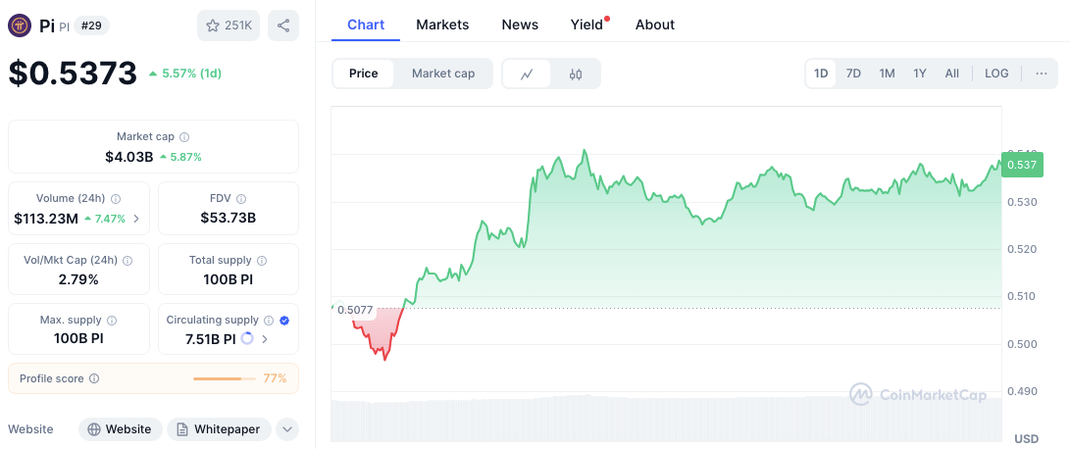The width and height of the screenshot is (1070, 449).
Task: Click the circulating supply verified badge
Action: click(284, 320)
